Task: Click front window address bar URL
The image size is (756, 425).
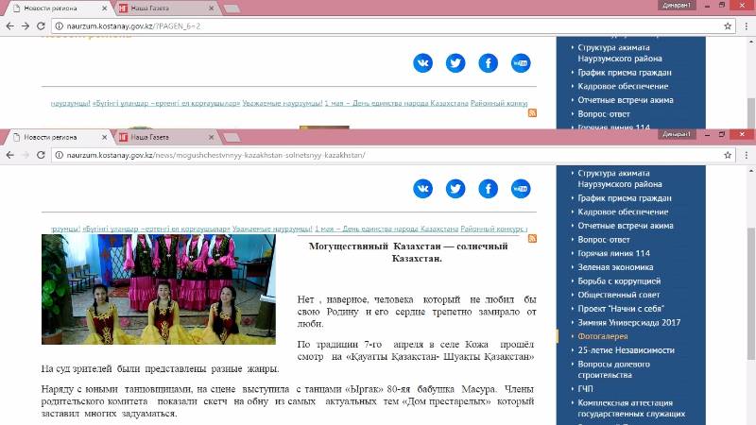Action: pos(216,155)
